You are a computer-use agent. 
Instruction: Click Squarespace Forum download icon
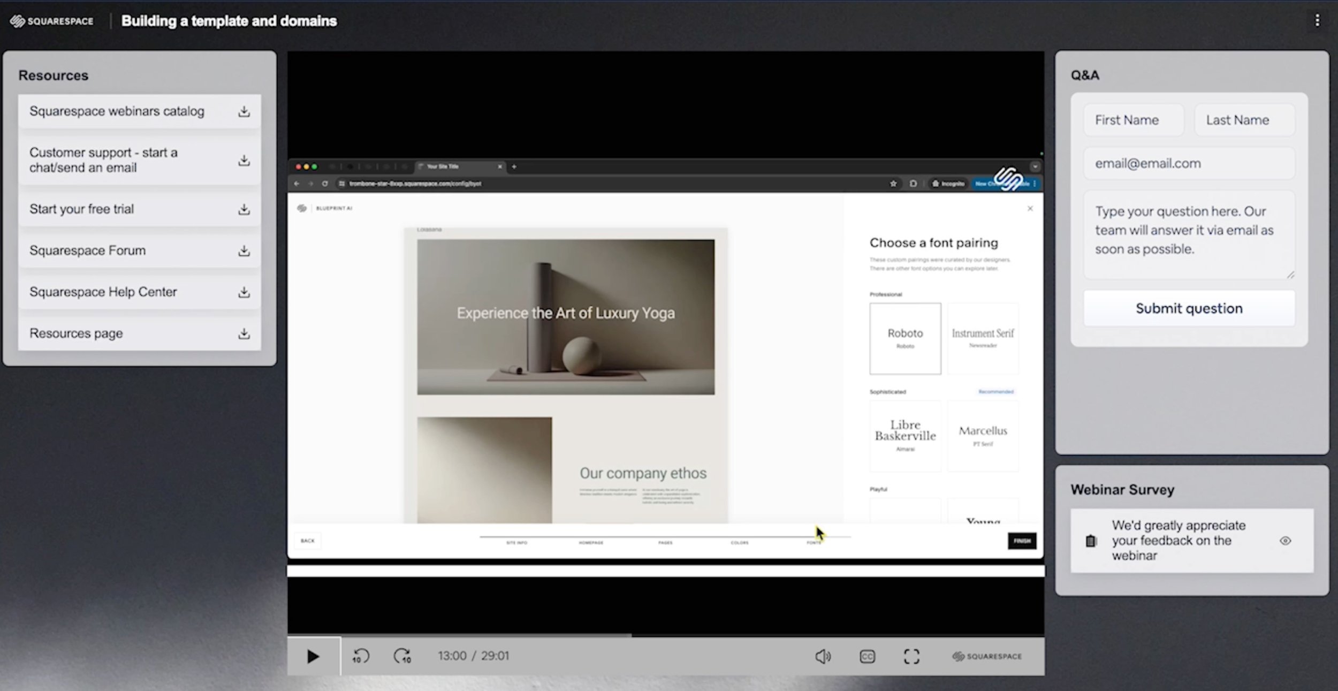pos(244,250)
